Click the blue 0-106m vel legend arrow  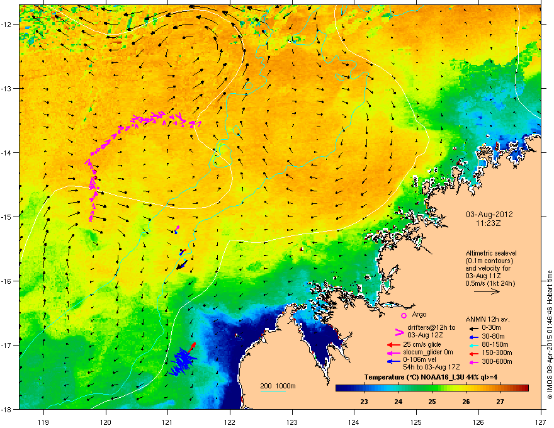(393, 361)
